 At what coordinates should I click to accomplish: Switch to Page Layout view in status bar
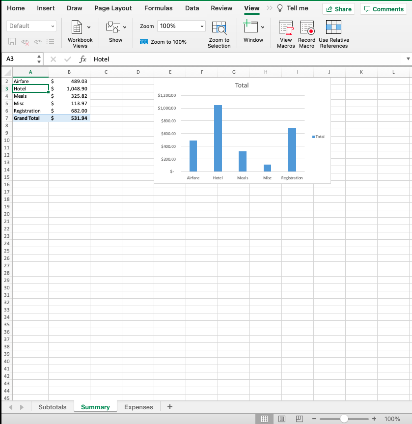[282, 419]
